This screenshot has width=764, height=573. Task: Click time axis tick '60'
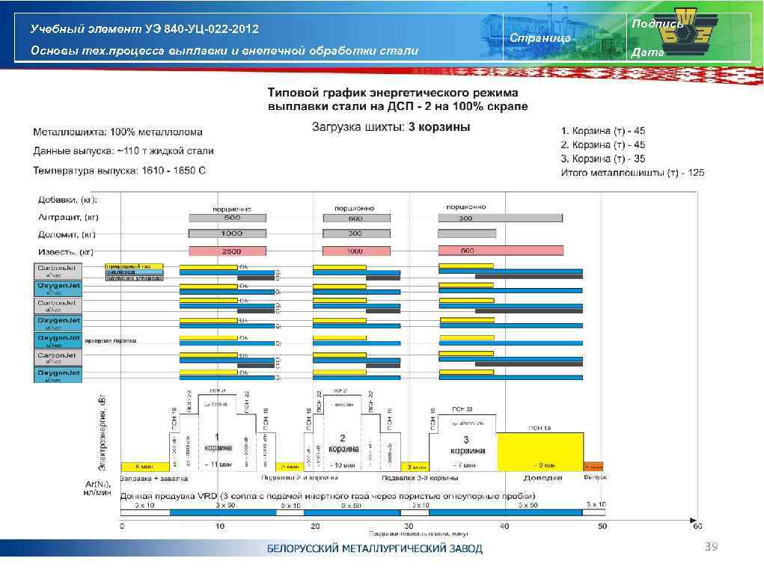[697, 526]
